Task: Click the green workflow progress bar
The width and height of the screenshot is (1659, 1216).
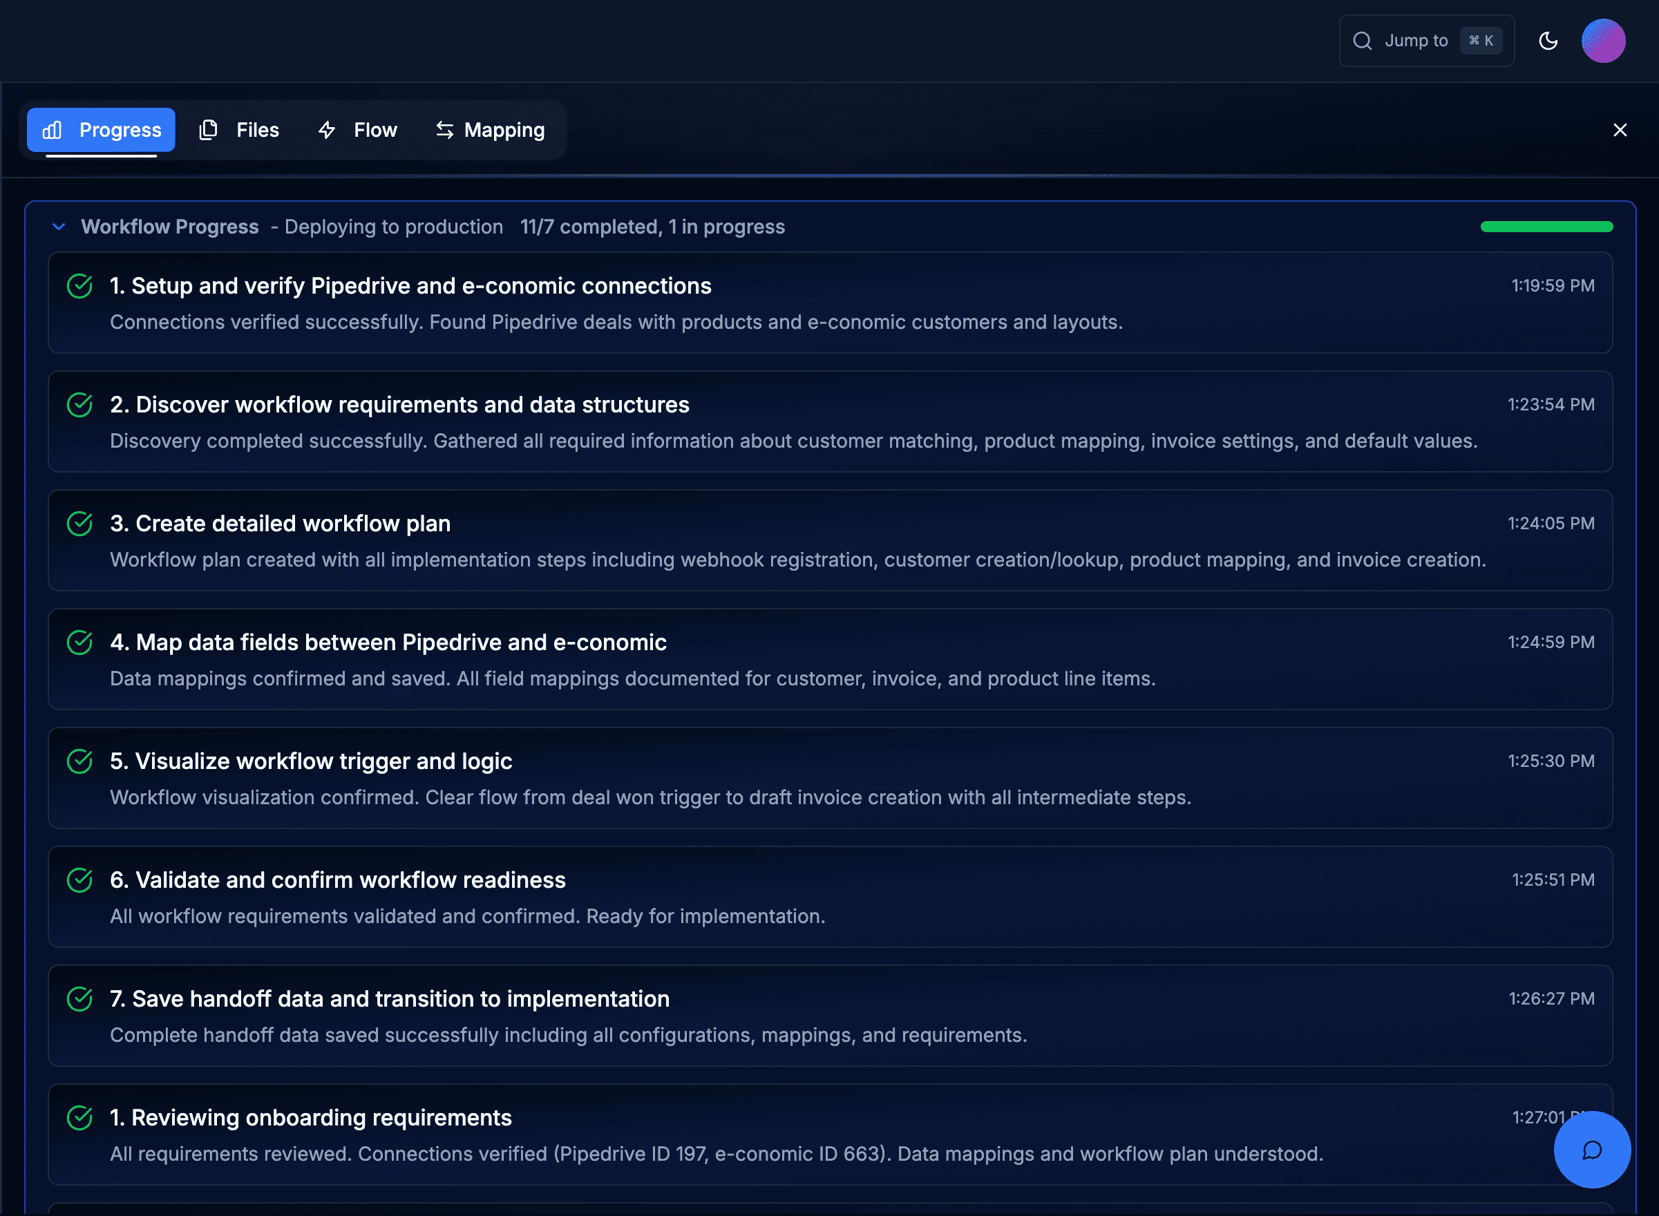Action: coord(1546,227)
